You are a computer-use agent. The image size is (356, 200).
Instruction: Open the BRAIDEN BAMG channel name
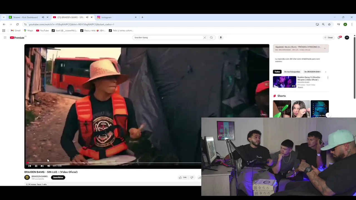(39, 176)
